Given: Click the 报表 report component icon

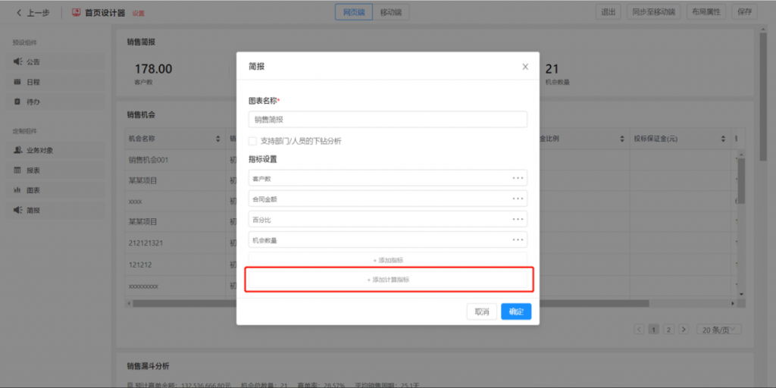Looking at the screenshot, I should tap(17, 171).
